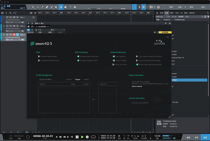Click the gear icon in plugin header
This screenshot has width=210, height=141.
pos(155,32)
